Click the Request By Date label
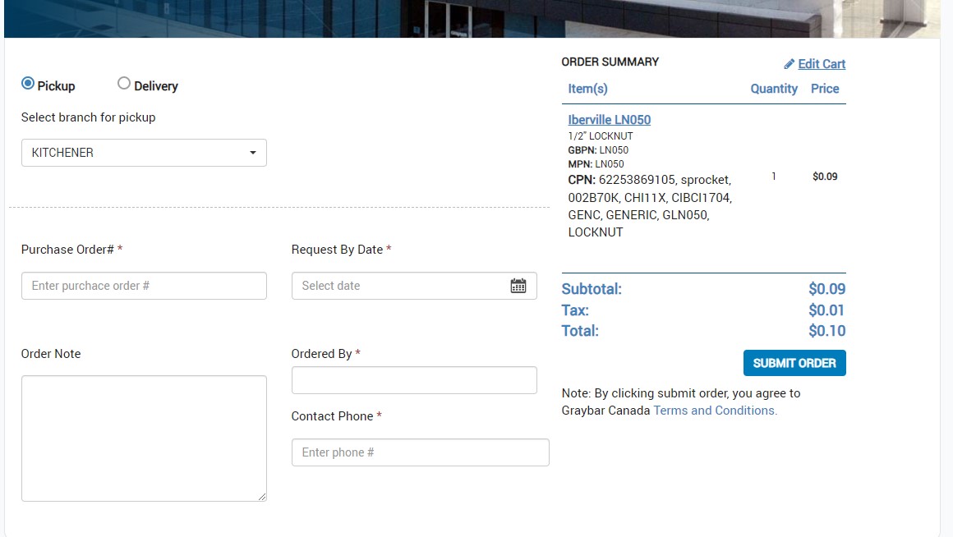 337,250
